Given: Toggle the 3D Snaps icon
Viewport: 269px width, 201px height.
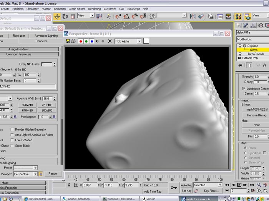Looking at the screenshot, I should (x=118, y=16).
